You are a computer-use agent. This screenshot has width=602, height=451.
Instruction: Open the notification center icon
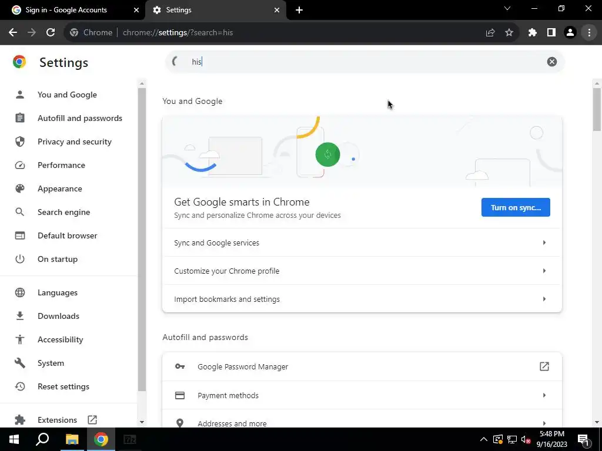coord(583,439)
